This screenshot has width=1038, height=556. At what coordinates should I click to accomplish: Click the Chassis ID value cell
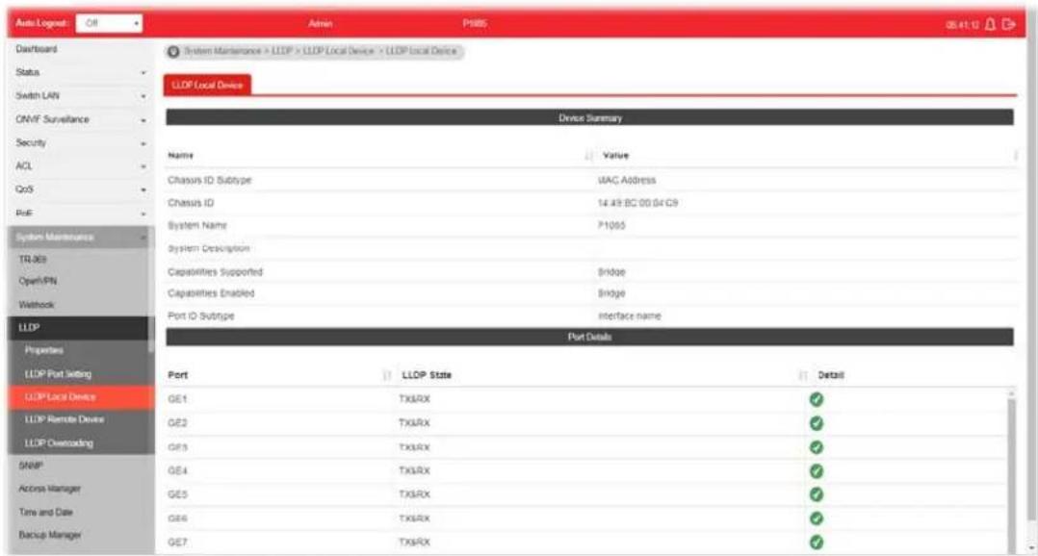pos(637,204)
